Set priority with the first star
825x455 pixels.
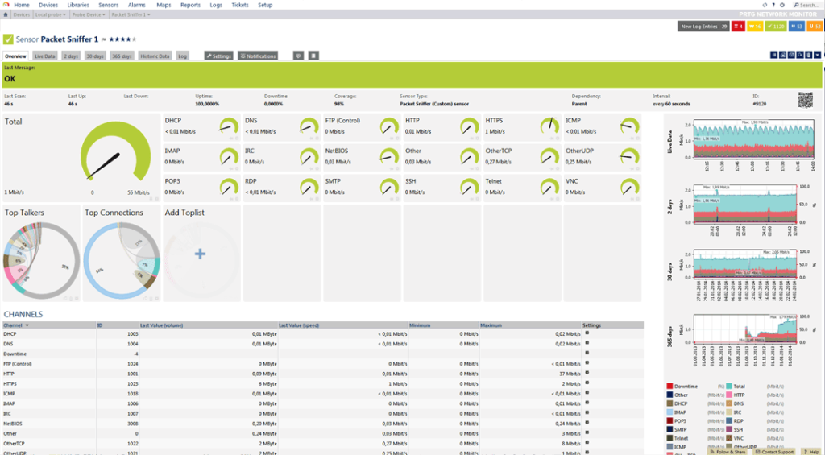(111, 39)
